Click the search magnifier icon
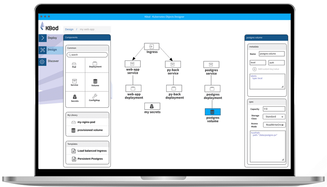The image size is (327, 187). 69,55
